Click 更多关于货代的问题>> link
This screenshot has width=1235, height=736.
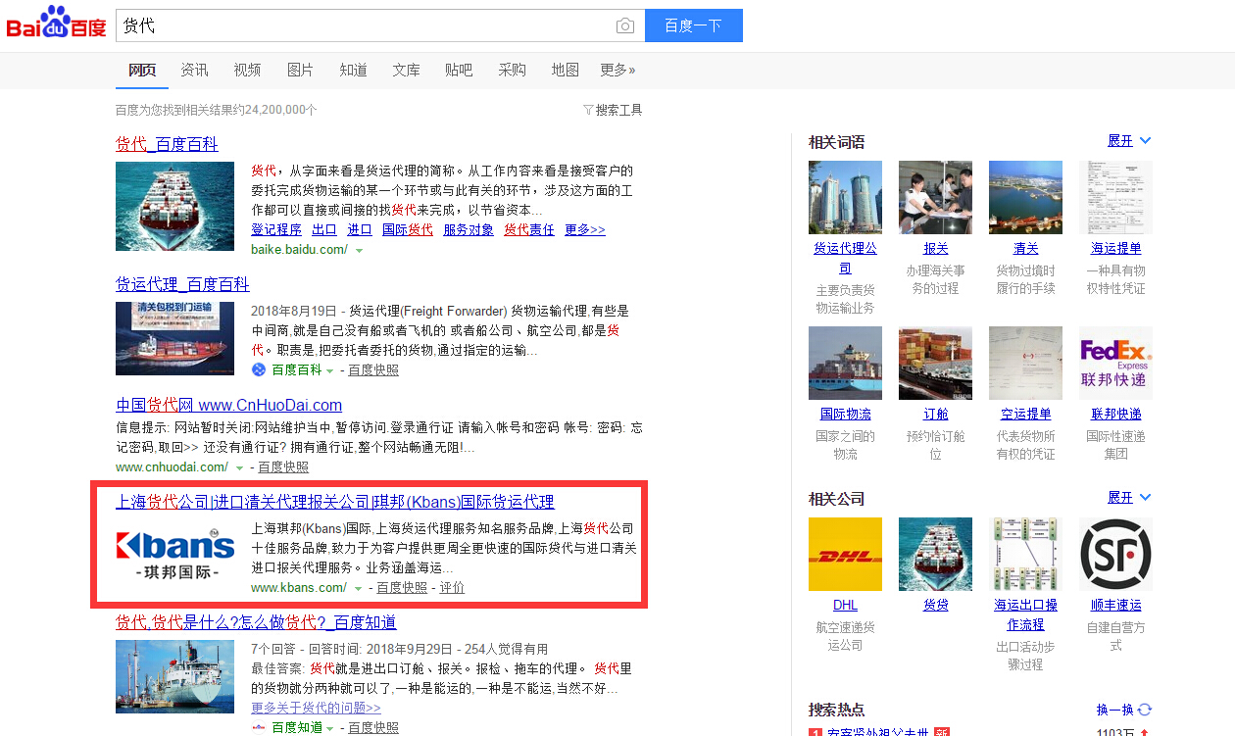click(316, 708)
